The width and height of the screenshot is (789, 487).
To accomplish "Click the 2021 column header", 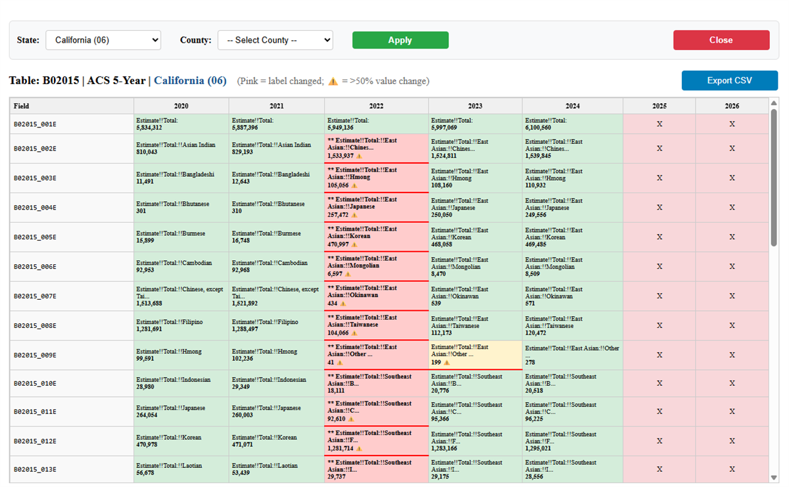I will 277,106.
